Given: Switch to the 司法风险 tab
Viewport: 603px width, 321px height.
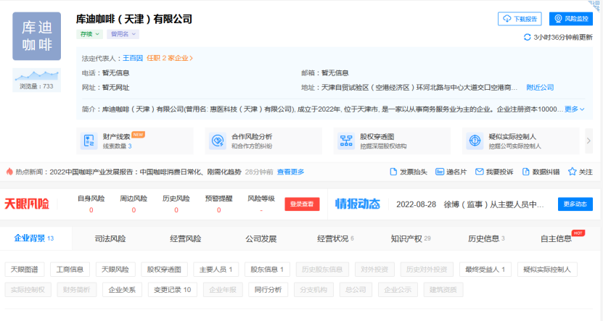Looking at the screenshot, I should tap(110, 239).
